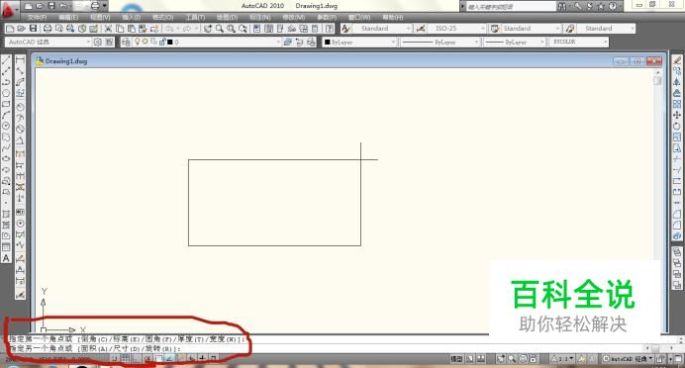Viewport: 685px width, 368px height.
Task: Open the ByLayer color control dropdown
Action: pos(359,42)
